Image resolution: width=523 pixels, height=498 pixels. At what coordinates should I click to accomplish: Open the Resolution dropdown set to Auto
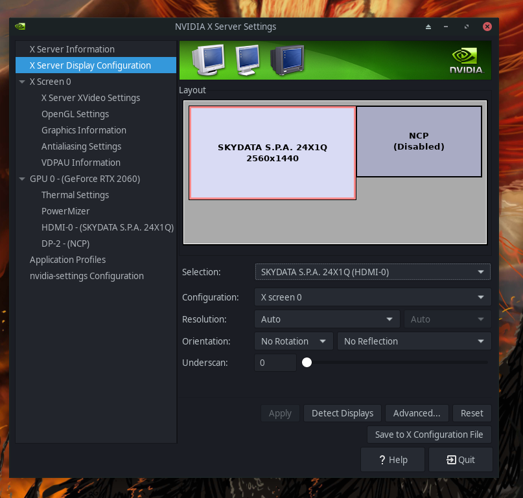click(x=327, y=319)
